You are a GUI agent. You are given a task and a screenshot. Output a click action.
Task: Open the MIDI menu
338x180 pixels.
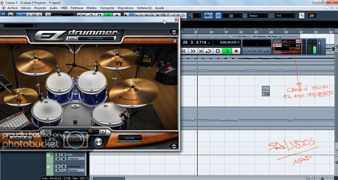point(64,8)
